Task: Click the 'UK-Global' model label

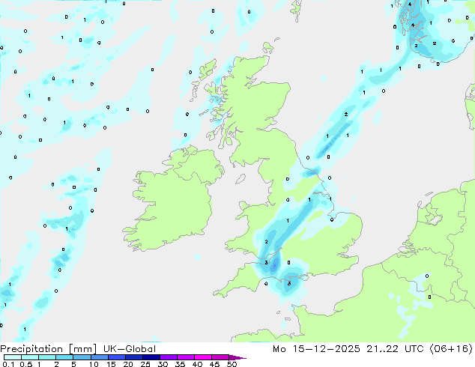Action: point(130,349)
